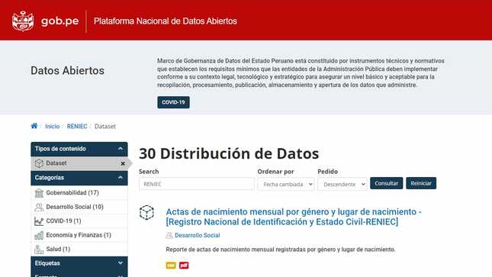This screenshot has width=492, height=277.
Task: Click the Salud category icon
Action: [x=39, y=250]
